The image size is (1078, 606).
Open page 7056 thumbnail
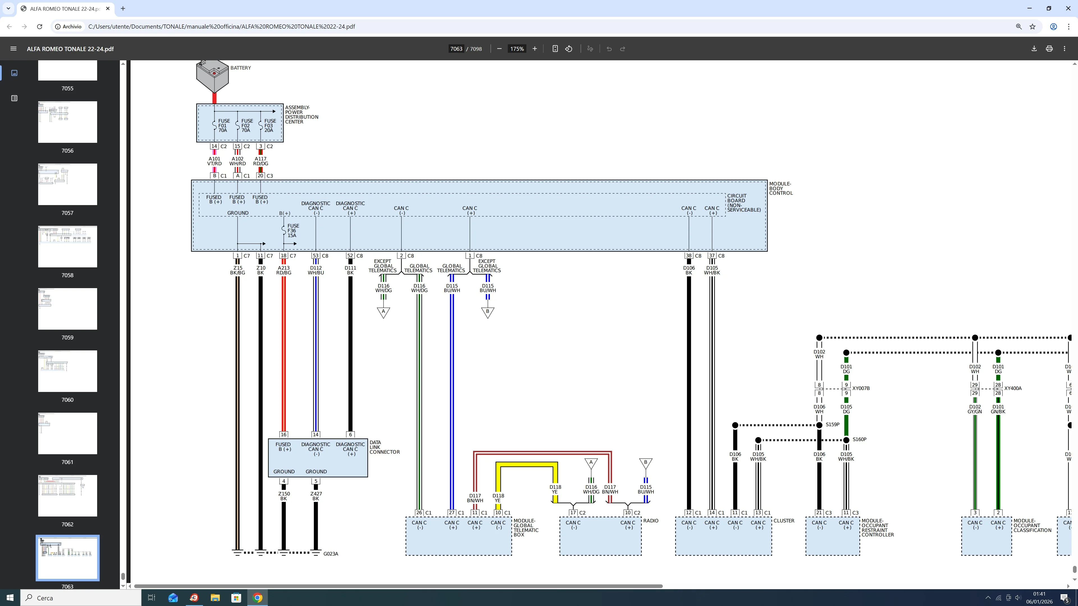pyautogui.click(x=67, y=122)
